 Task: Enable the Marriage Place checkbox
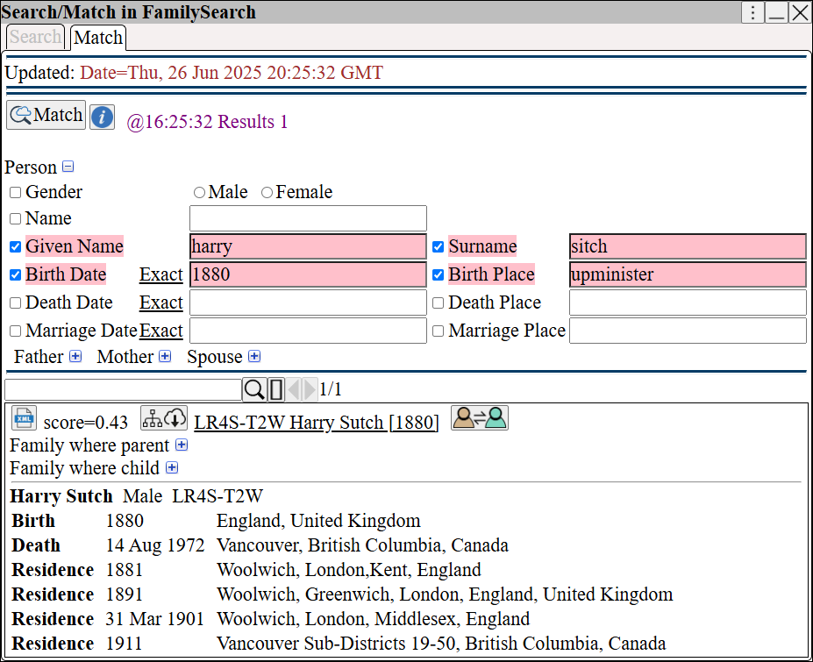(x=439, y=331)
